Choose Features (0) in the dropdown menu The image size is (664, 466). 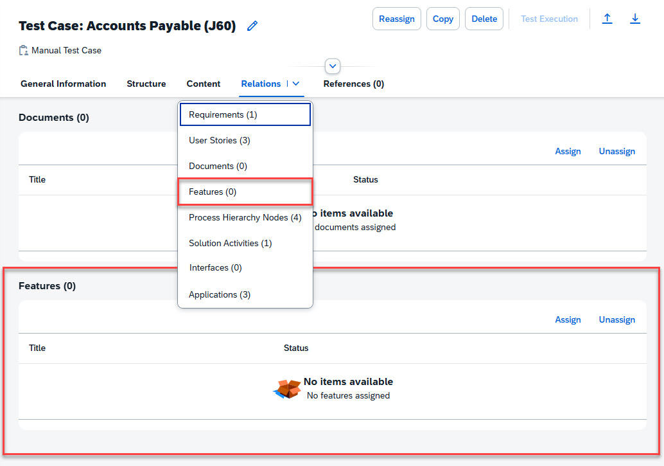point(245,192)
